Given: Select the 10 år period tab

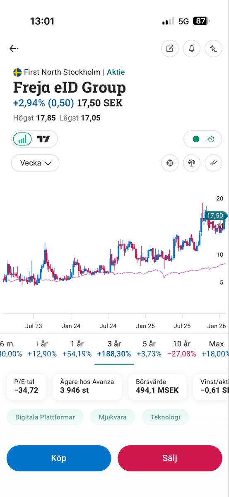Looking at the screenshot, I should 181,349.
